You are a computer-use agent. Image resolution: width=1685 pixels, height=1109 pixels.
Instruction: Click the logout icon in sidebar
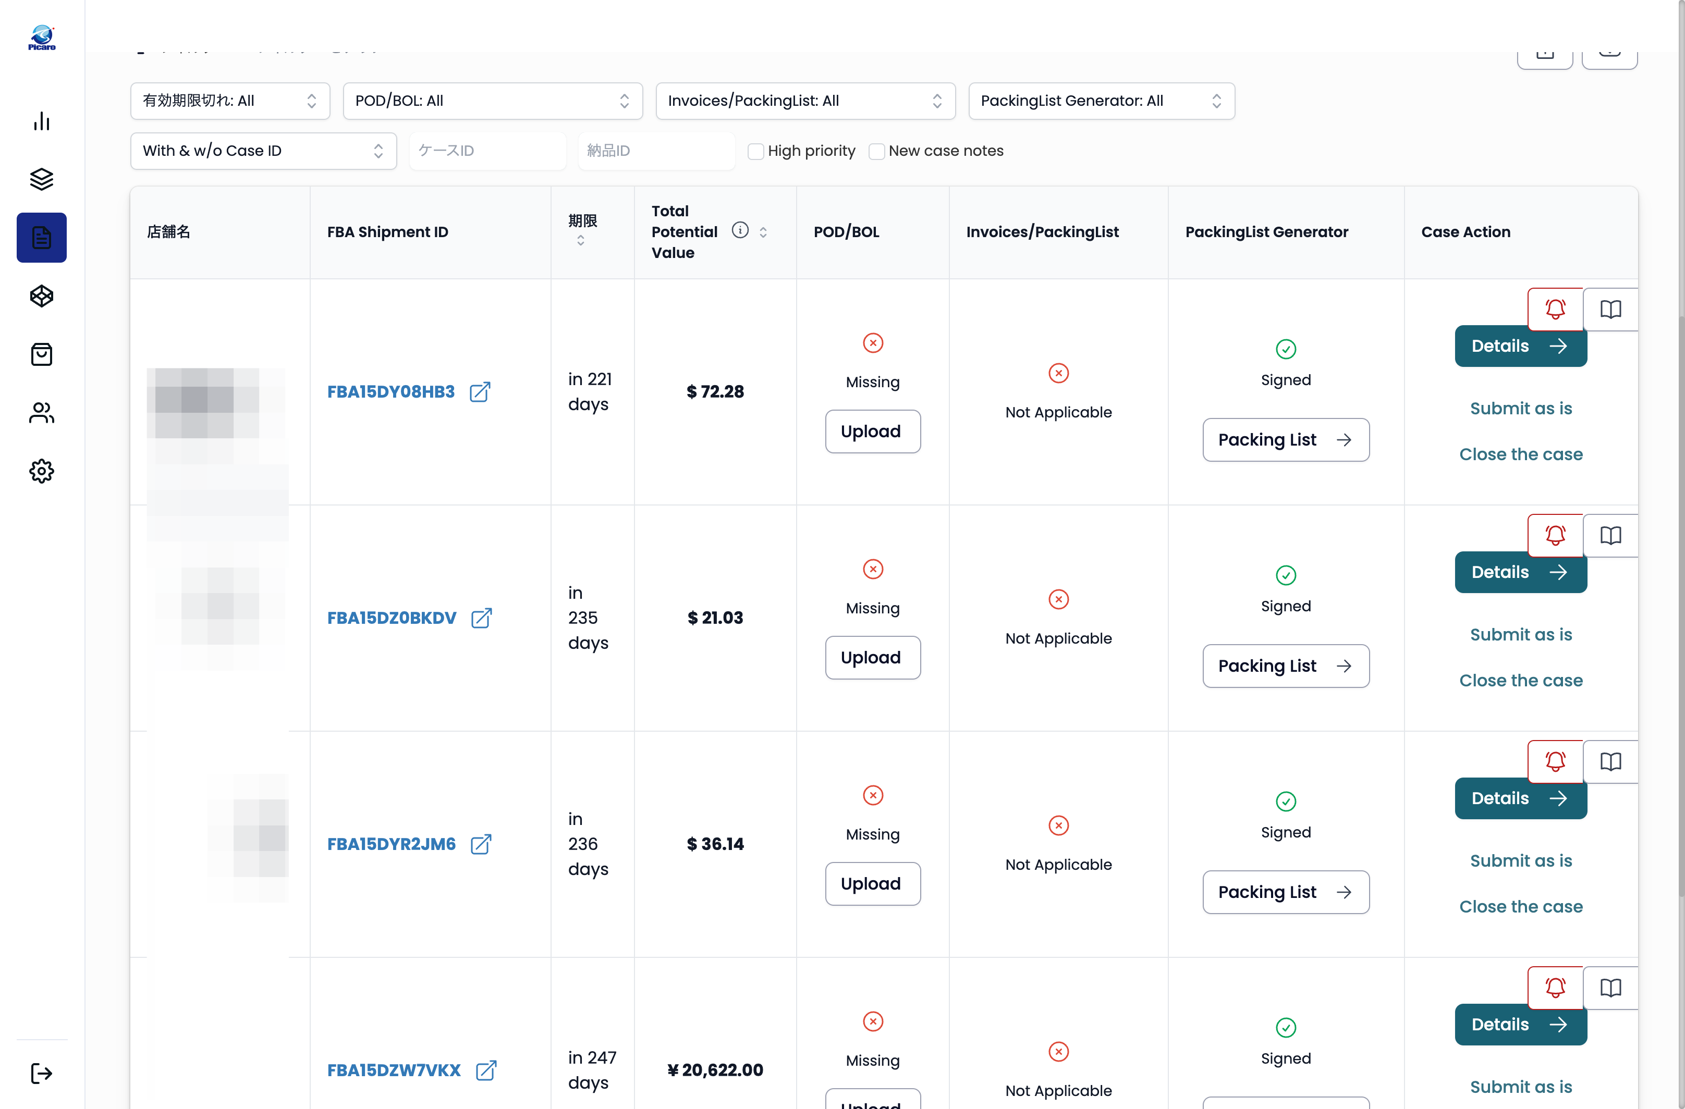pyautogui.click(x=42, y=1073)
